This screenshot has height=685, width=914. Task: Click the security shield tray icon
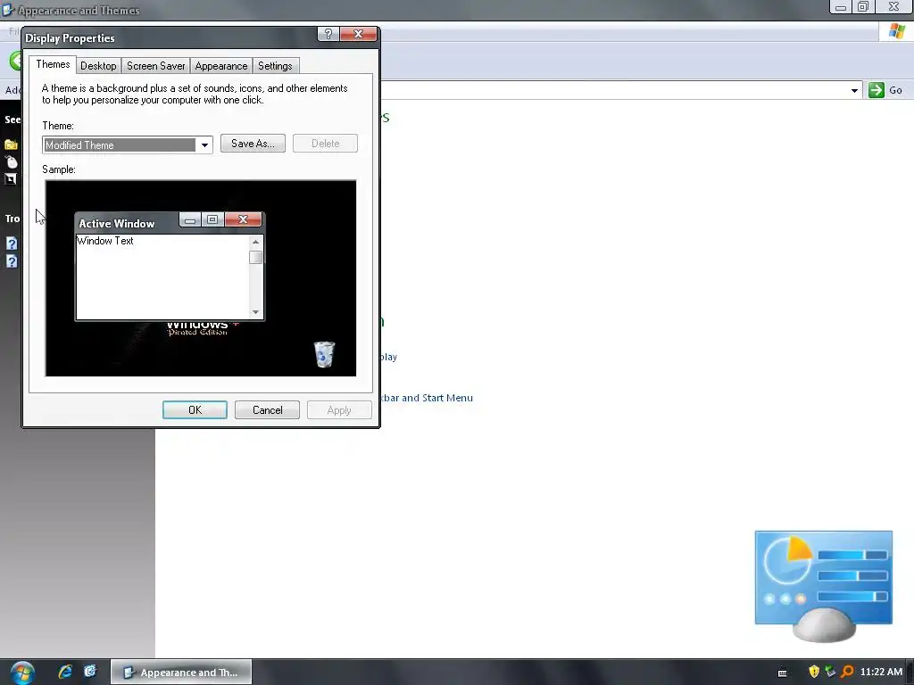pos(814,672)
